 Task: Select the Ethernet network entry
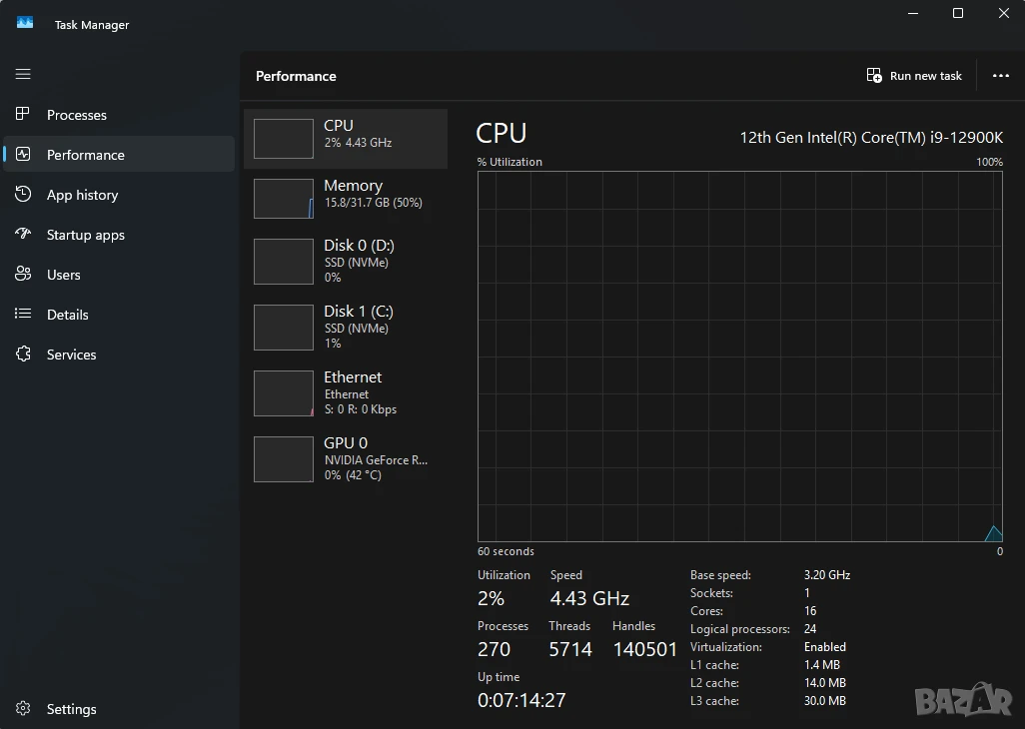point(345,393)
